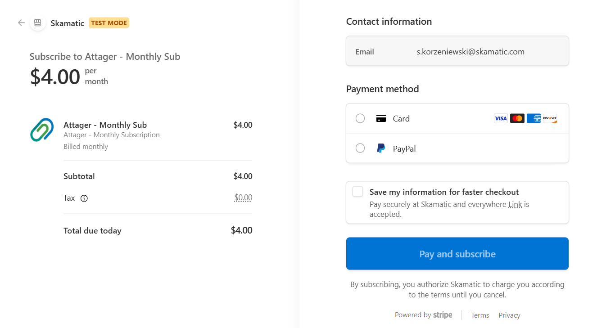
Task: Click the underlined $0.00 tax amount
Action: pos(243,198)
